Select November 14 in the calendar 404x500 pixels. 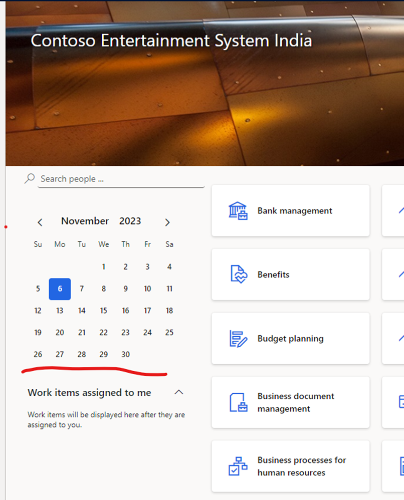tap(82, 311)
